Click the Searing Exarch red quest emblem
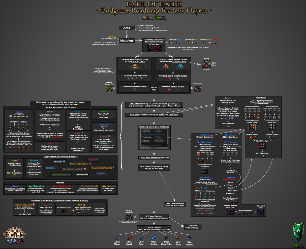Screen dimensions: 306x249 (166, 67)
